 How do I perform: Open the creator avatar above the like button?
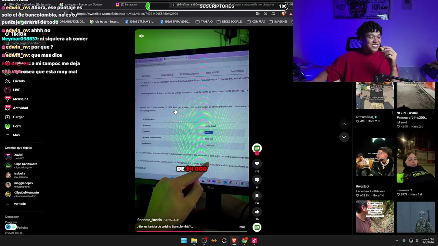(257, 148)
